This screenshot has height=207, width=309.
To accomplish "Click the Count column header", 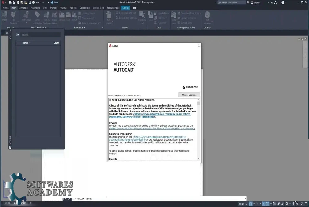I will point(56,43).
